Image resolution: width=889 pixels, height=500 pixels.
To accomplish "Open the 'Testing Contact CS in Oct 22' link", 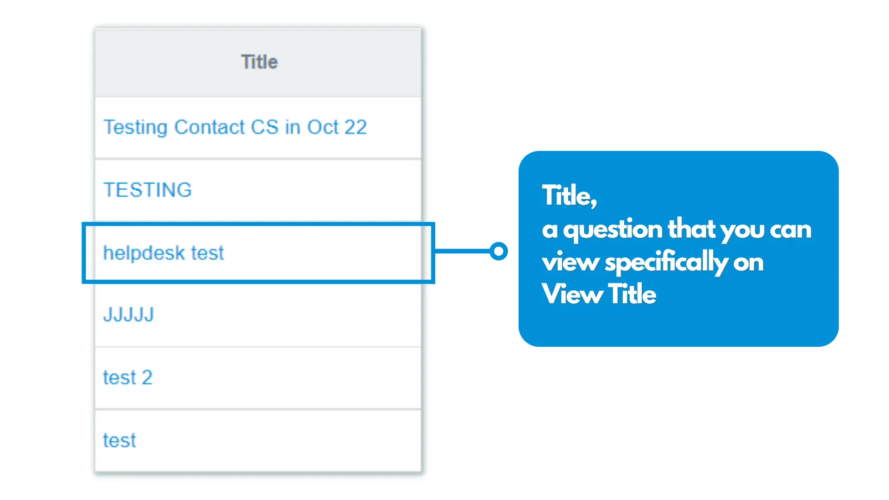I will tap(235, 127).
